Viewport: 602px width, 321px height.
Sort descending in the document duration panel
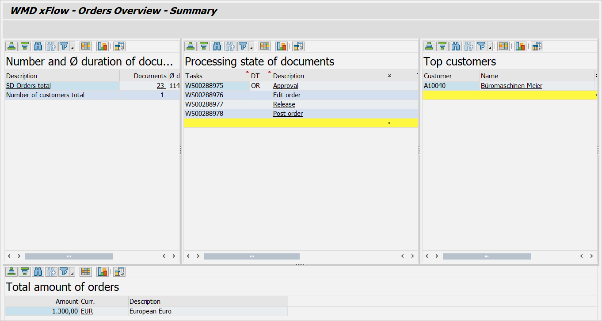tap(25, 46)
